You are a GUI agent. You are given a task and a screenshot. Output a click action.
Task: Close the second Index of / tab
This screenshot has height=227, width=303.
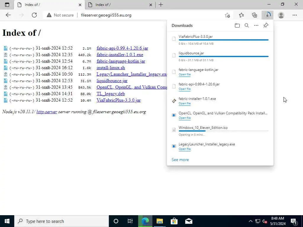tap(151, 5)
